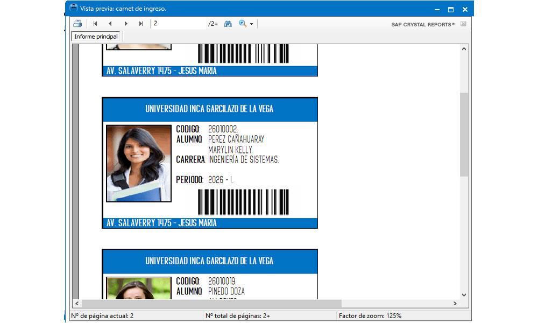Click the horizontal scroll left arrow
The image size is (538, 323).
tap(77, 304)
